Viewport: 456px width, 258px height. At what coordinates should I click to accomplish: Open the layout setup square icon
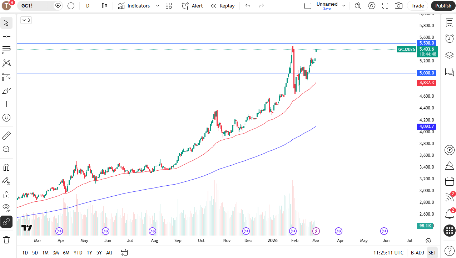(x=308, y=6)
